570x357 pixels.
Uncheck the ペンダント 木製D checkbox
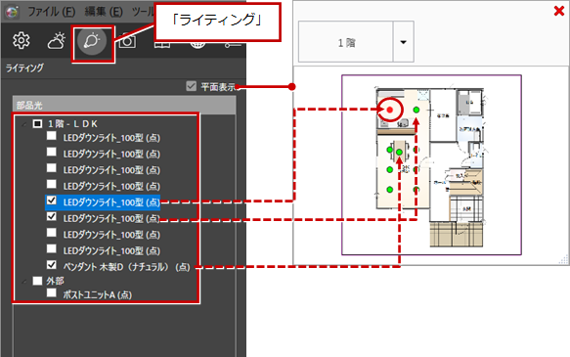(x=52, y=265)
